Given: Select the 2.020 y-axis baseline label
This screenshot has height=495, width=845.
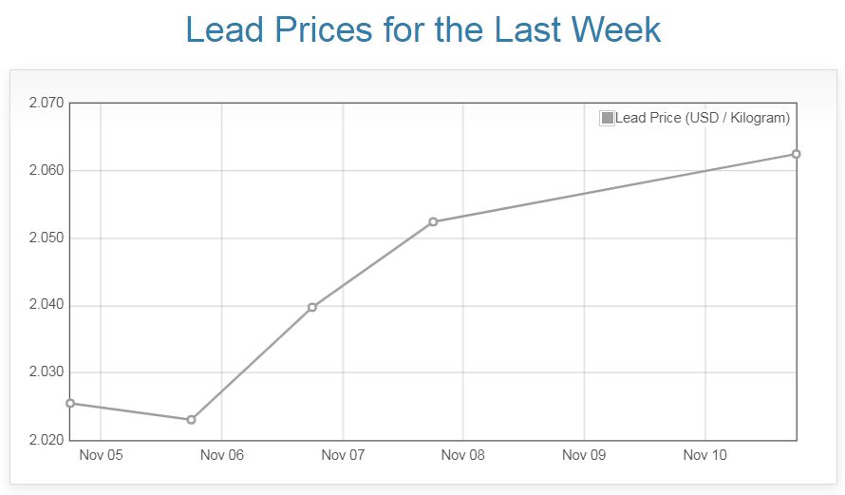Looking at the screenshot, I should 47,440.
